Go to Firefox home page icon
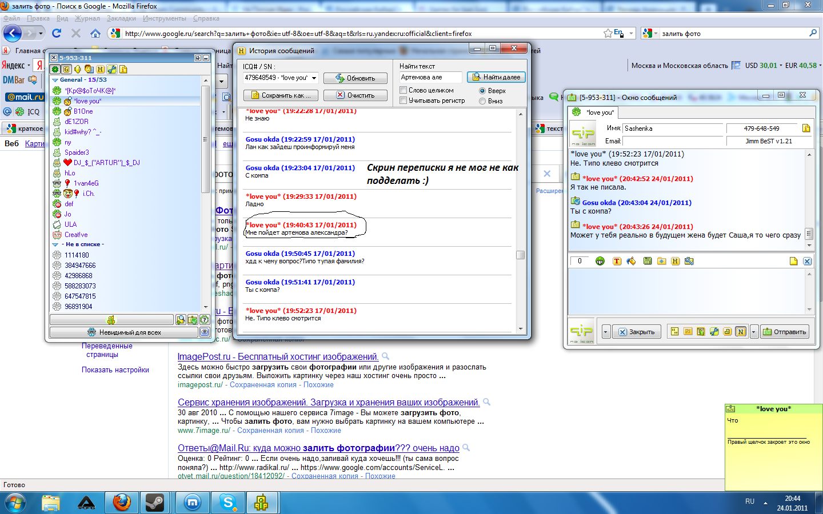823x514 pixels. point(95,33)
